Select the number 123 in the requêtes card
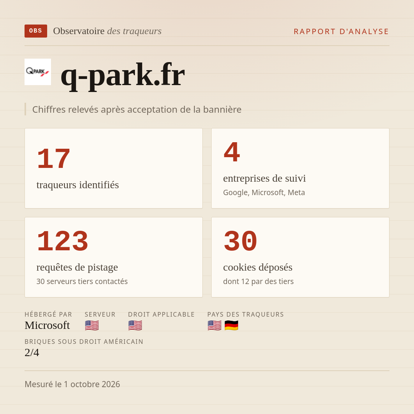The height and width of the screenshot is (414, 414). point(62,241)
